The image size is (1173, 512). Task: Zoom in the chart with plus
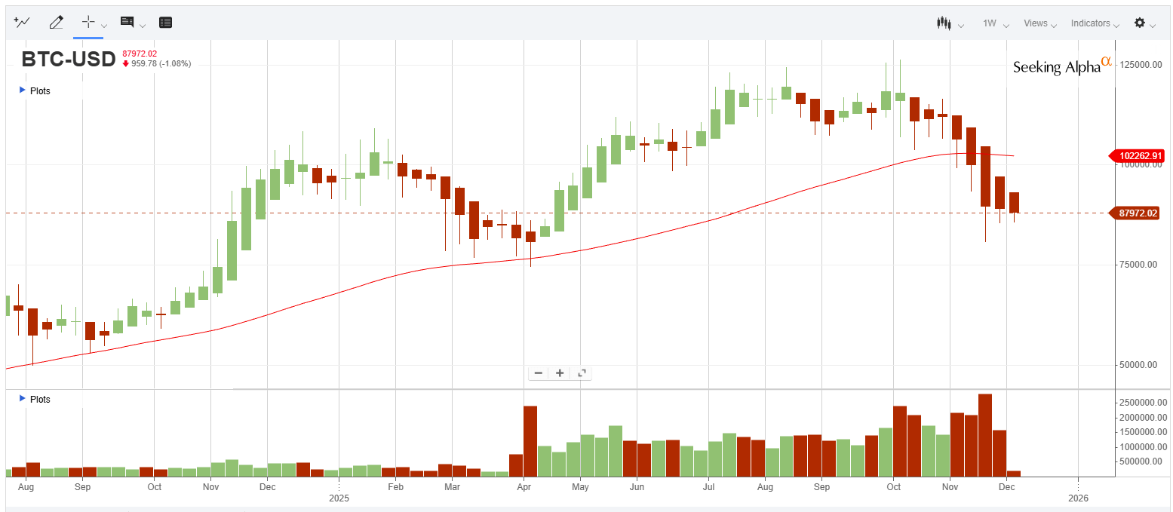coord(560,373)
